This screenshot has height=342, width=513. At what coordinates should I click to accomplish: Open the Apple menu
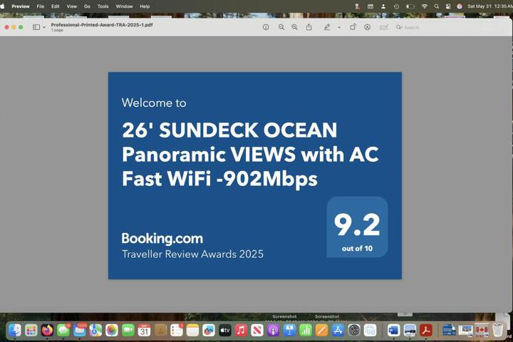click(3, 6)
